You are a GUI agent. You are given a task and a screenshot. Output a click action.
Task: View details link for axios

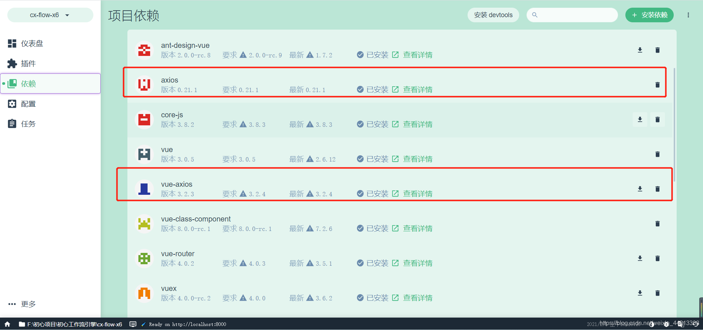(x=412, y=90)
